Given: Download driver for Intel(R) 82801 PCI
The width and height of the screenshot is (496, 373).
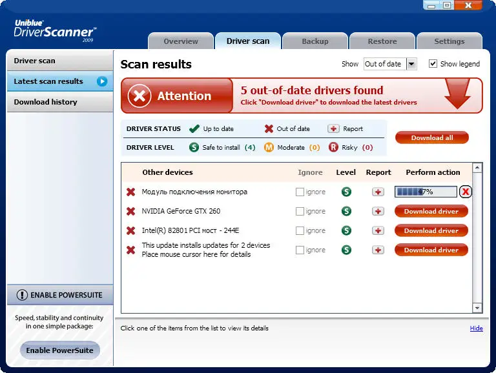Looking at the screenshot, I should tap(431, 231).
